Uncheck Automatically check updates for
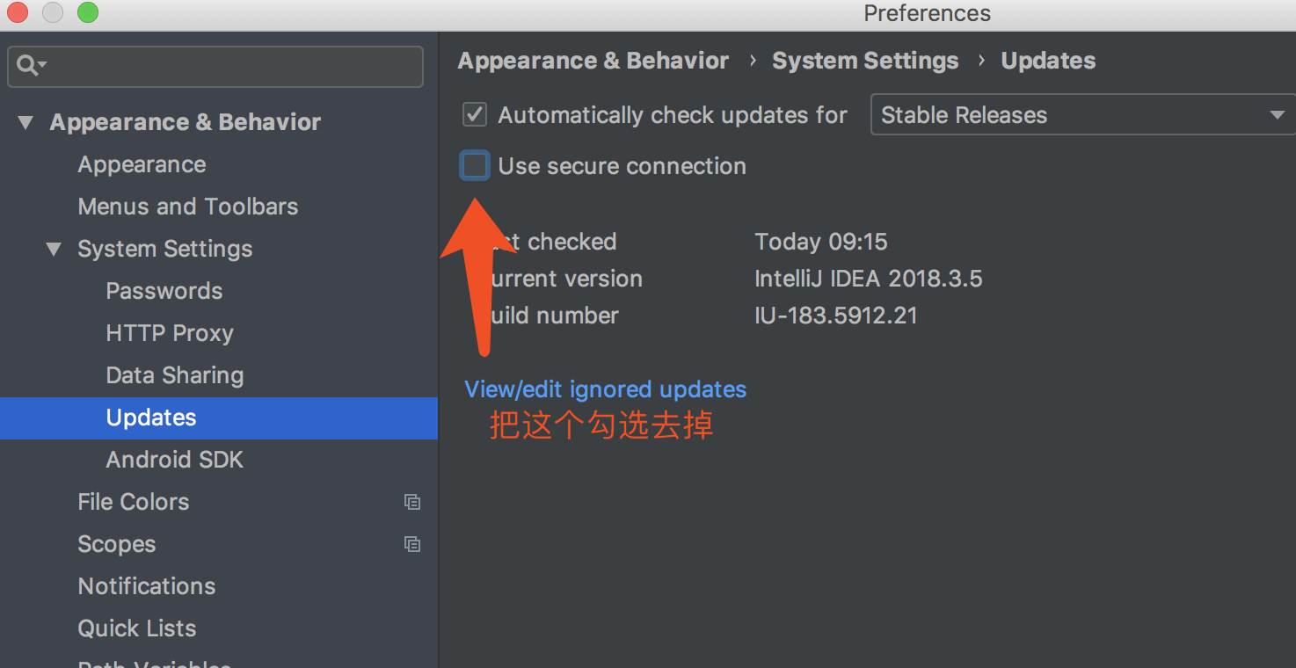 [475, 115]
